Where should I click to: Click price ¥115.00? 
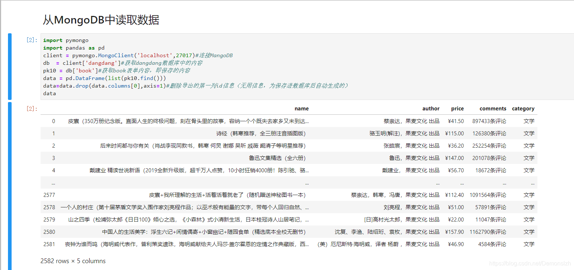[454, 134]
